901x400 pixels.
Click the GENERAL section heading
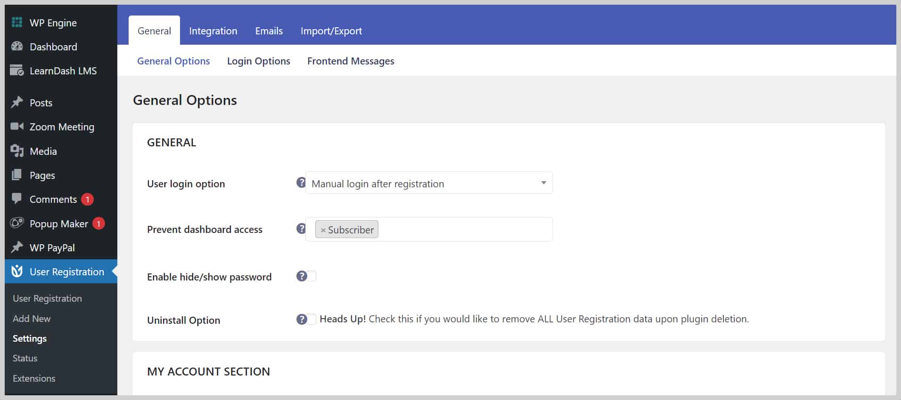(x=172, y=142)
